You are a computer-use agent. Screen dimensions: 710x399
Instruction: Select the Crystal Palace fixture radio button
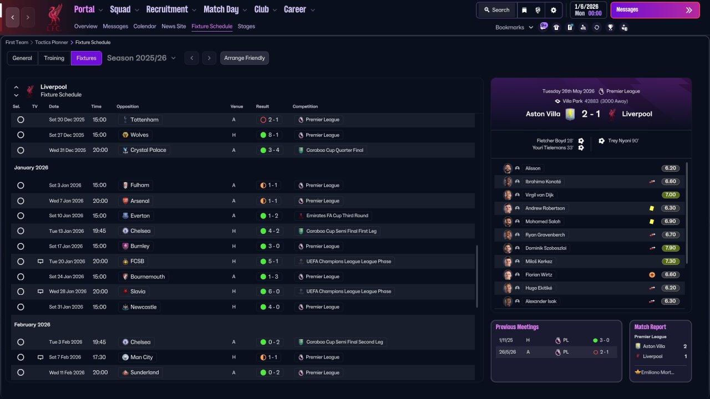click(21, 150)
